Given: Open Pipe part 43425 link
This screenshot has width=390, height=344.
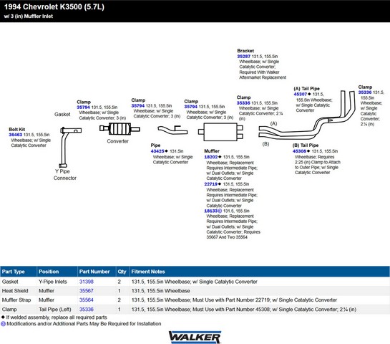Looking at the screenshot, I should pyautogui.click(x=157, y=151).
